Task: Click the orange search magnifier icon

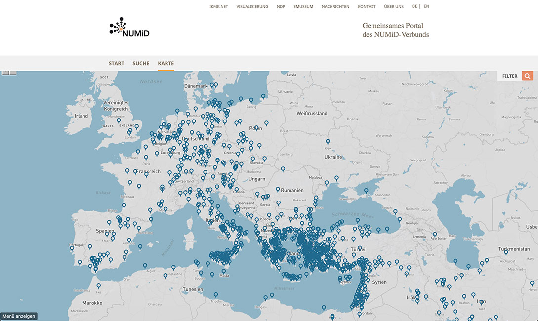Action: (527, 76)
